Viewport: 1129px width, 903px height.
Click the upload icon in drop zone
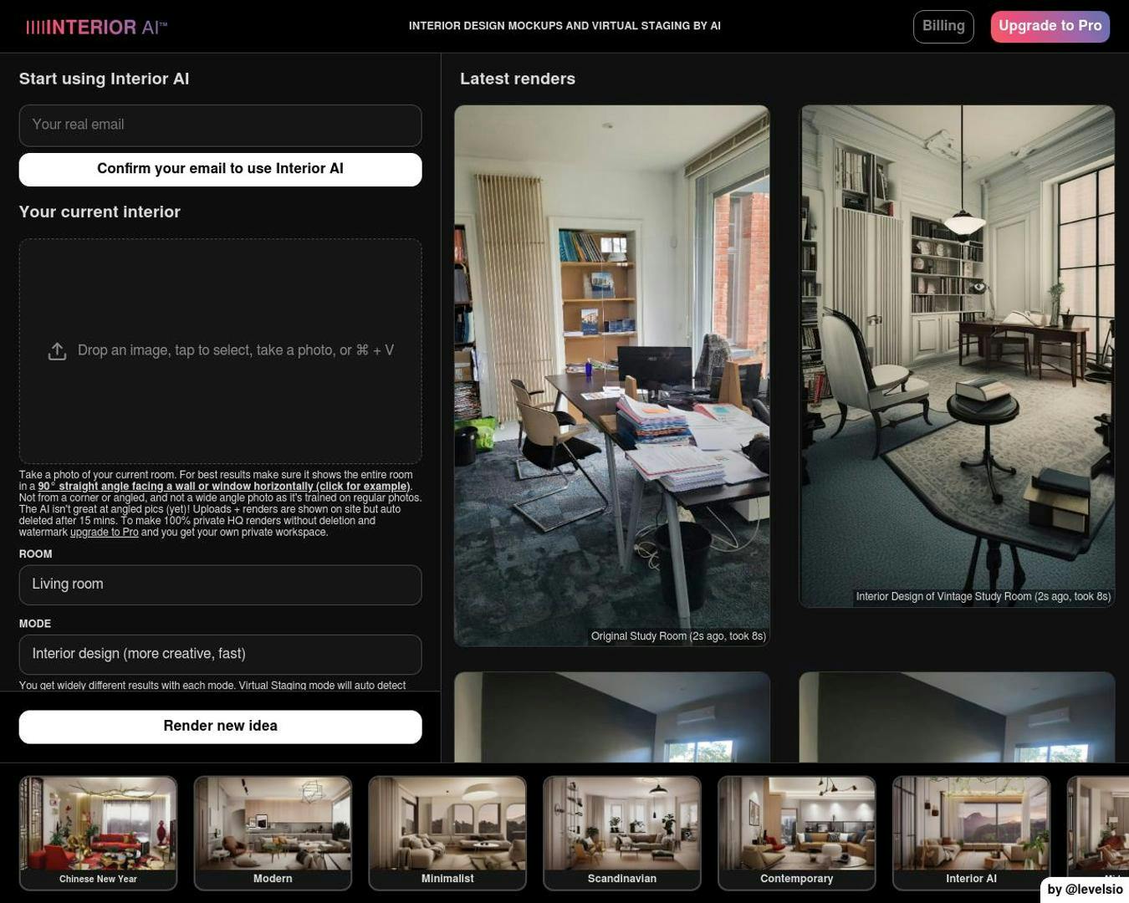click(57, 351)
